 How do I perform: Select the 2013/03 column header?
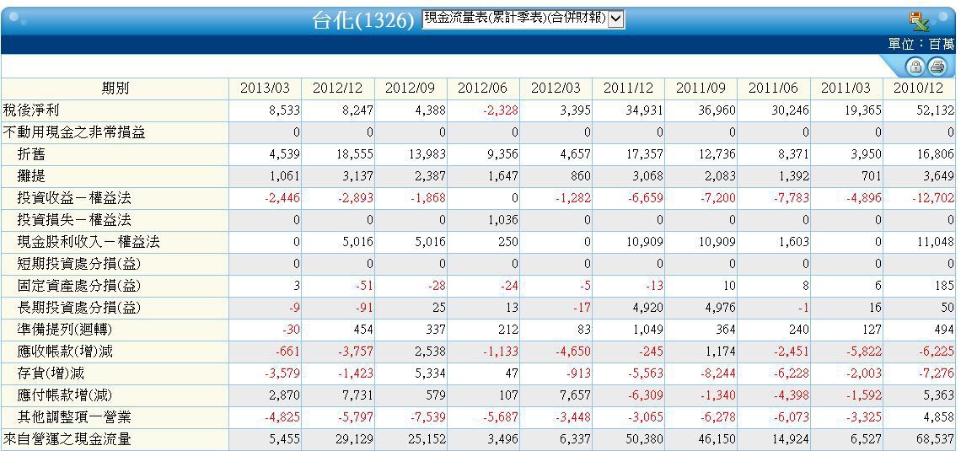pyautogui.click(x=265, y=89)
